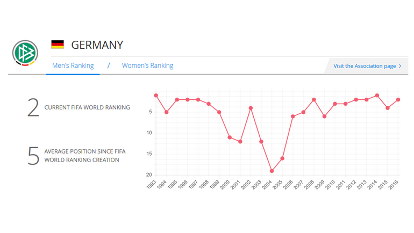Click the 2010 year label on the x-axis

click(332, 186)
